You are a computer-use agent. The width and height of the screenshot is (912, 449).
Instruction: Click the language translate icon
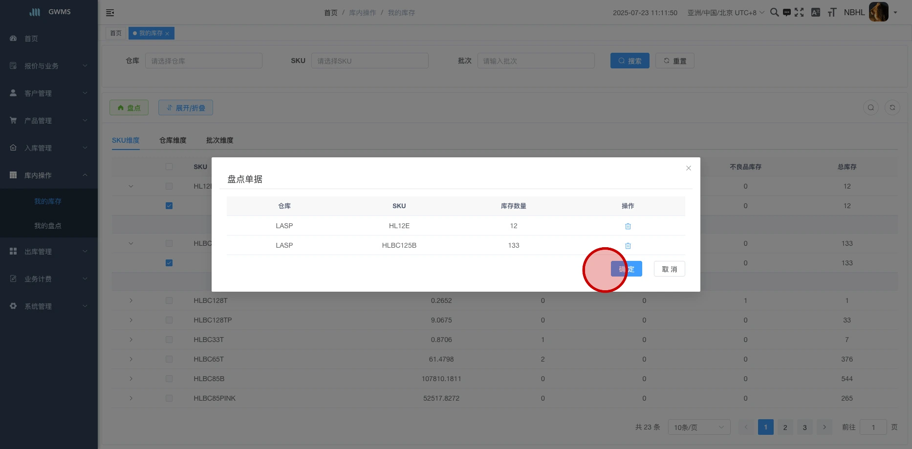tap(815, 13)
